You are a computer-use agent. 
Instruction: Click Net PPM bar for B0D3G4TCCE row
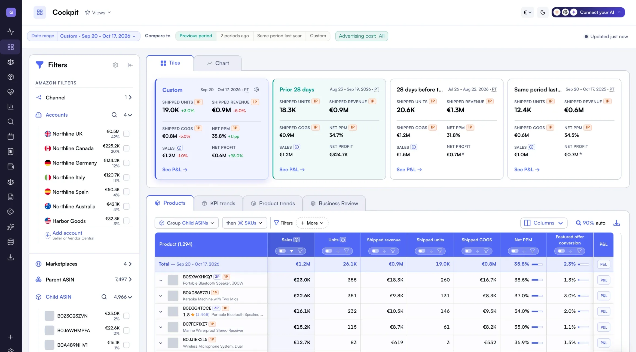(x=537, y=311)
